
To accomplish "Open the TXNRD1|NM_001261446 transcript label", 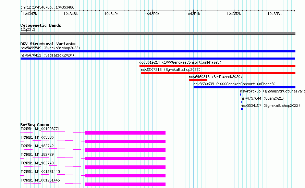I will pyautogui.click(x=40, y=180).
